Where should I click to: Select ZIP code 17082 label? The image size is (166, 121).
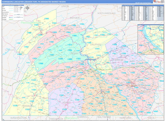(x=51, y=42)
